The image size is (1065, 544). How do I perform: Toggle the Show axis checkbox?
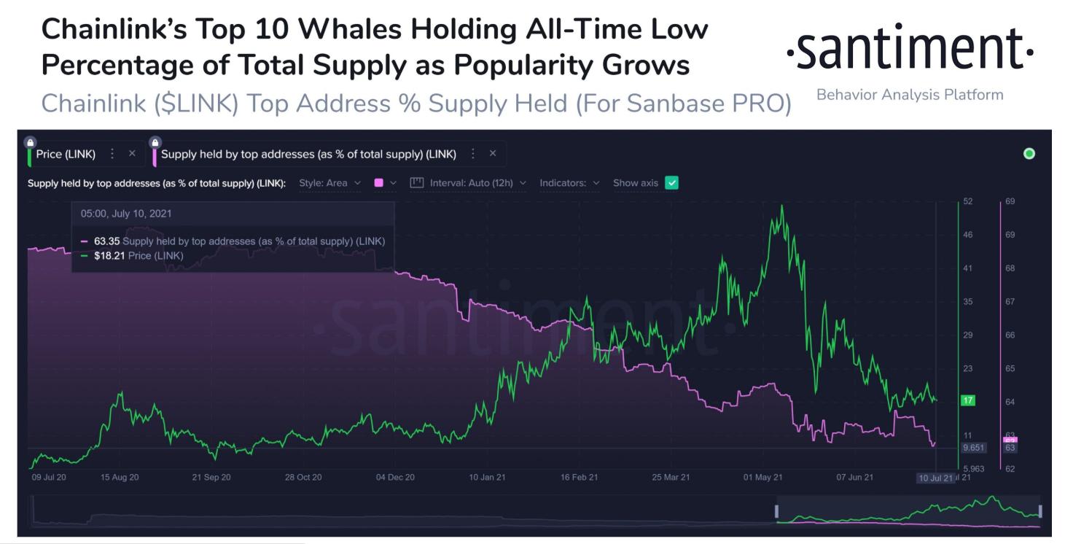point(672,183)
